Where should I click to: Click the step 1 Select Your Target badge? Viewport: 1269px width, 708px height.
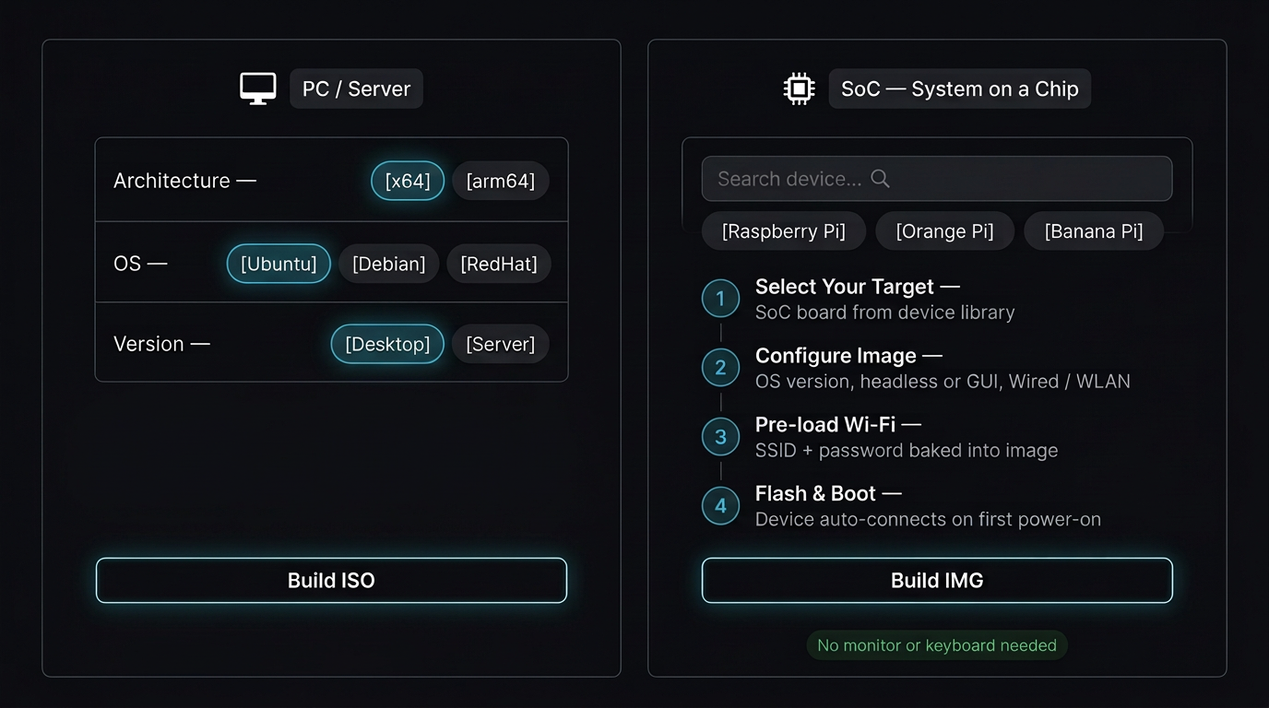click(x=720, y=298)
